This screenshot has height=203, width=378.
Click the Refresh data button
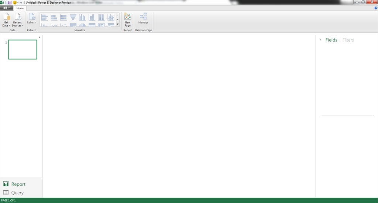[32, 19]
